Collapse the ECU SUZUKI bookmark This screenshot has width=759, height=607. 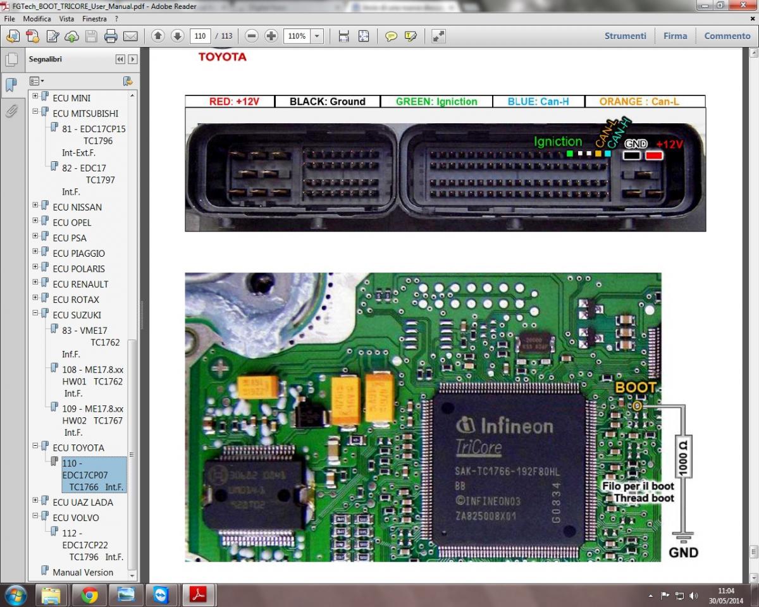click(x=35, y=314)
